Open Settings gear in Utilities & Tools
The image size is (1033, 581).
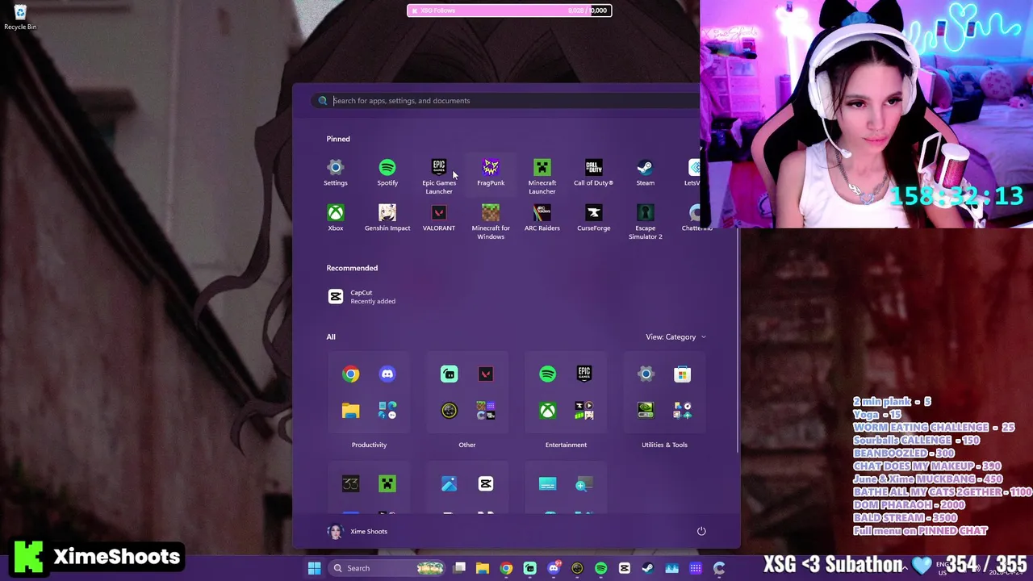tap(646, 374)
